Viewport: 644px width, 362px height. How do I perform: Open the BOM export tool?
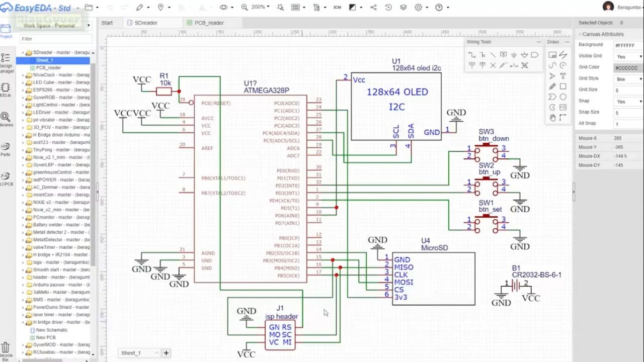[x=337, y=8]
